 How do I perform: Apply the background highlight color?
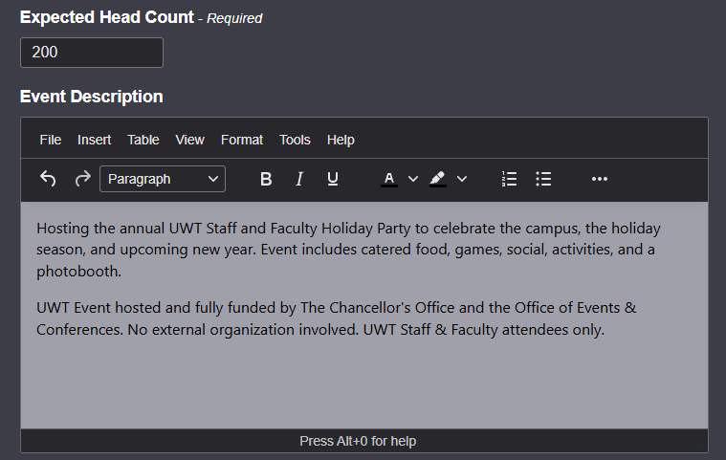[437, 179]
